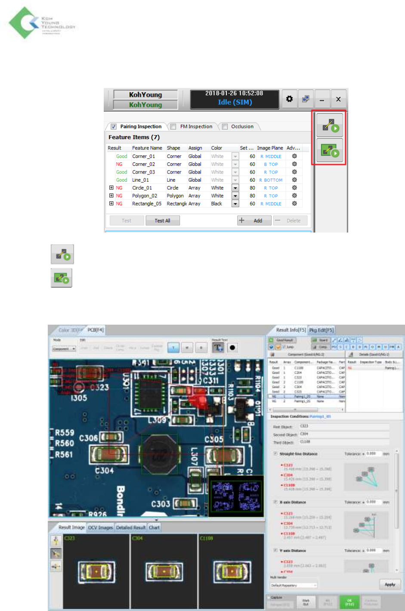Click the green run-all icon in red-boxed sidebar
Viewport: 405px width, 611px height.
click(x=330, y=150)
